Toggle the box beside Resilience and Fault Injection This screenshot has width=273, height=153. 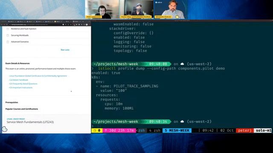pyautogui.click(x=8, y=29)
